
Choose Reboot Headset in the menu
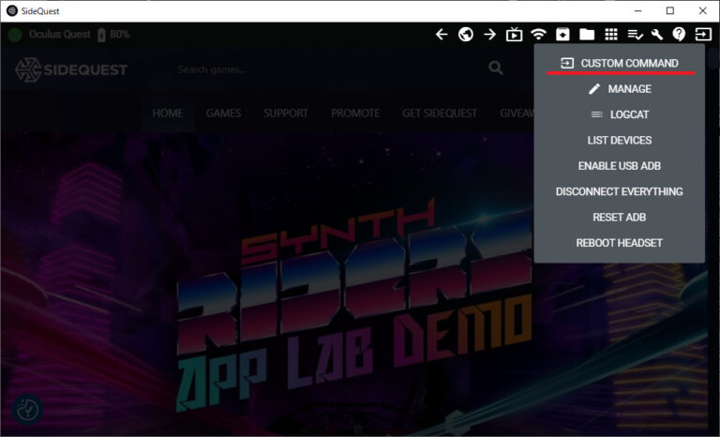point(619,243)
